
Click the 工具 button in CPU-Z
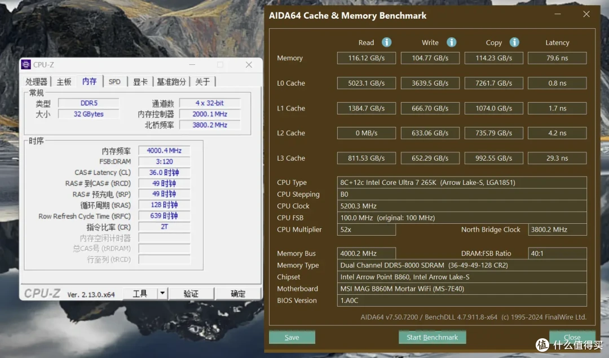(140, 294)
